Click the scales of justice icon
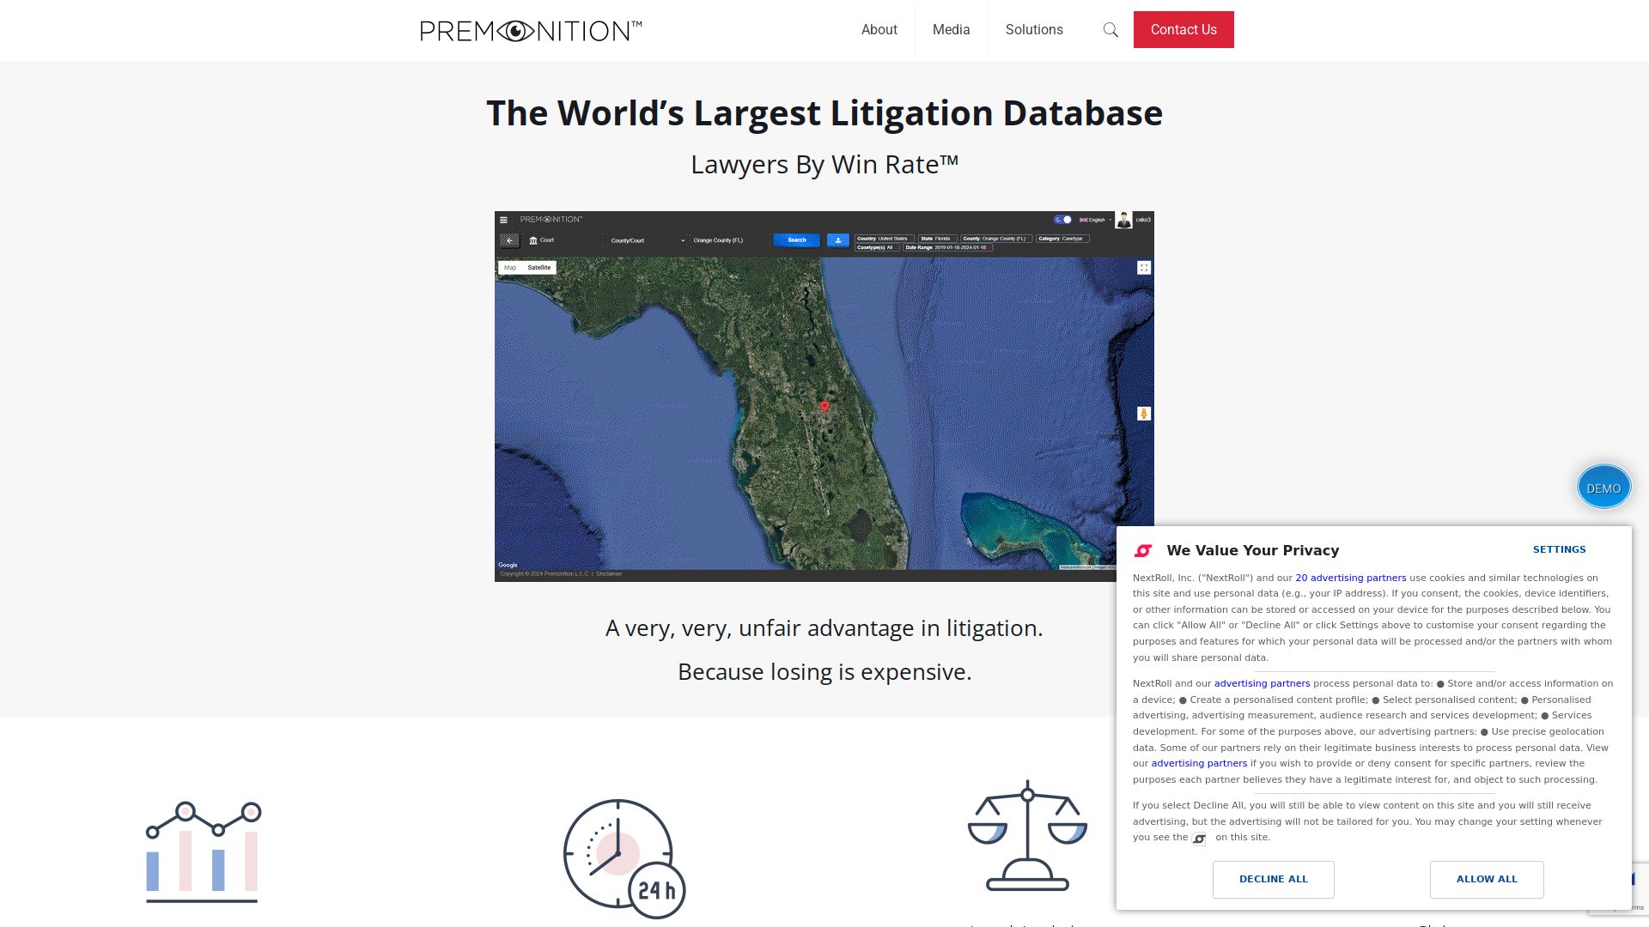Viewport: 1649px width, 927px height. [1027, 836]
